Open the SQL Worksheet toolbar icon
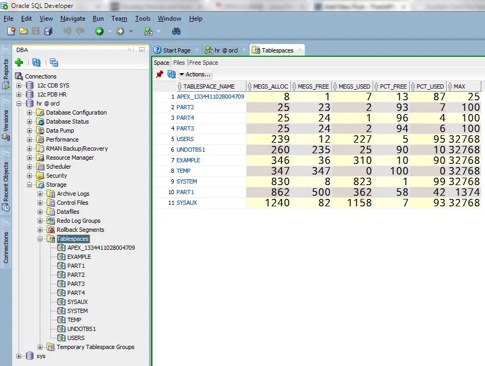Screen dimensions: 485x366 [x=148, y=31]
